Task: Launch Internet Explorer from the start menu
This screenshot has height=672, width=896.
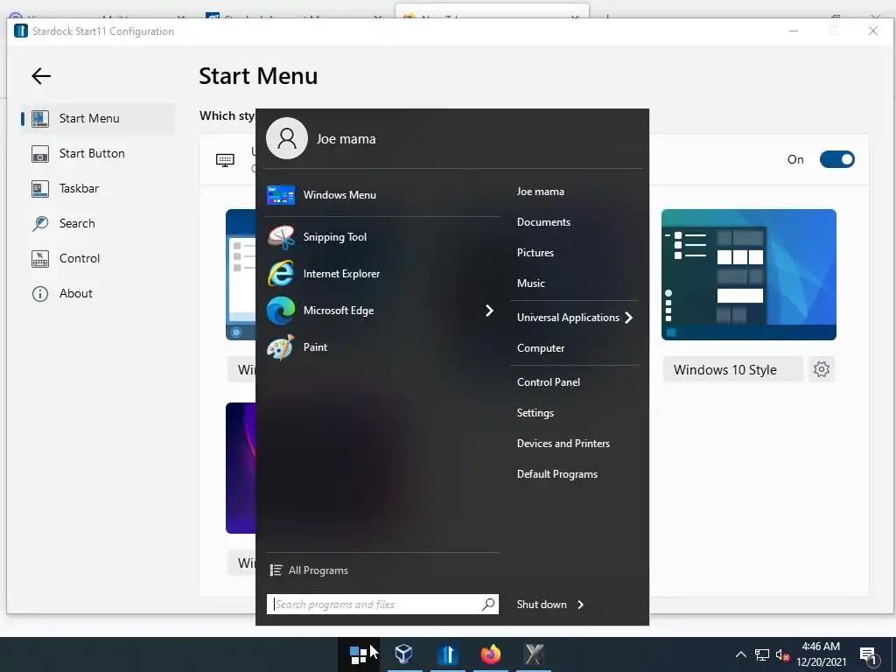Action: point(381,274)
